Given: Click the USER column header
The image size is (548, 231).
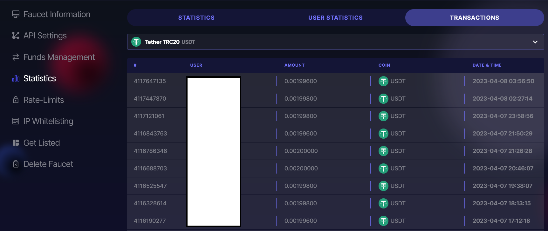Looking at the screenshot, I should coord(196,65).
